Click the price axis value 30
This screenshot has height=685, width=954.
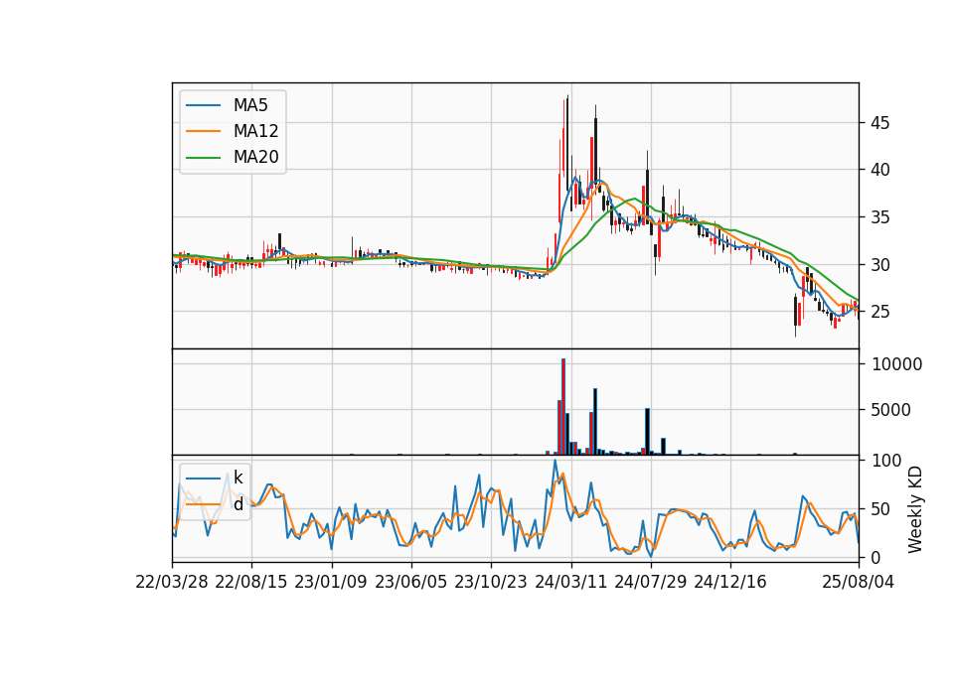point(879,264)
